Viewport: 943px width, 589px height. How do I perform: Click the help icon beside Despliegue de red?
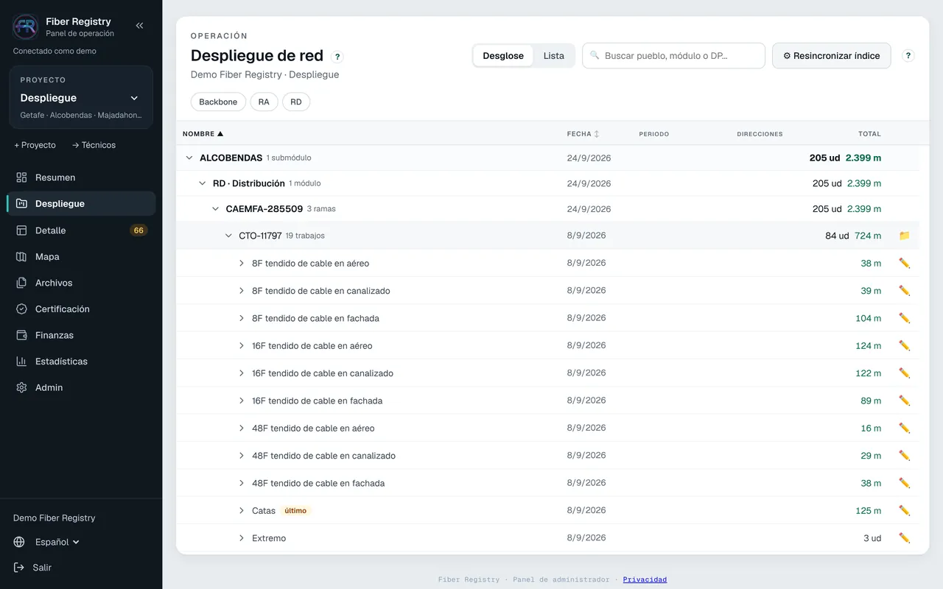337,57
